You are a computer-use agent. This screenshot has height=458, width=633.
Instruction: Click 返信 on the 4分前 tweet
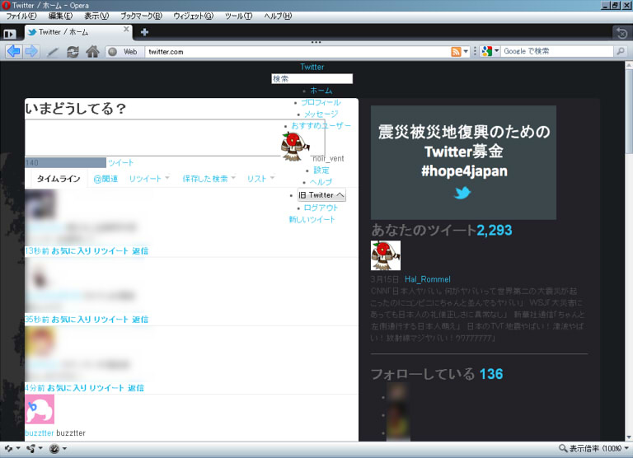pyautogui.click(x=136, y=388)
